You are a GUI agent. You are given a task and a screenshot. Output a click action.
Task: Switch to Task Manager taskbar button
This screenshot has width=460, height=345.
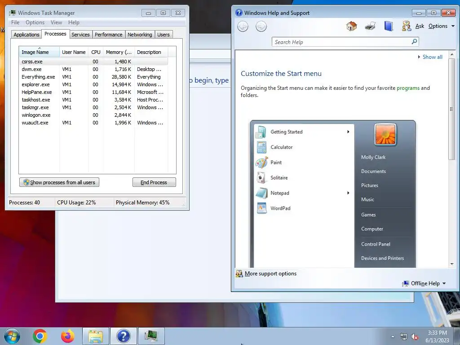(151, 336)
